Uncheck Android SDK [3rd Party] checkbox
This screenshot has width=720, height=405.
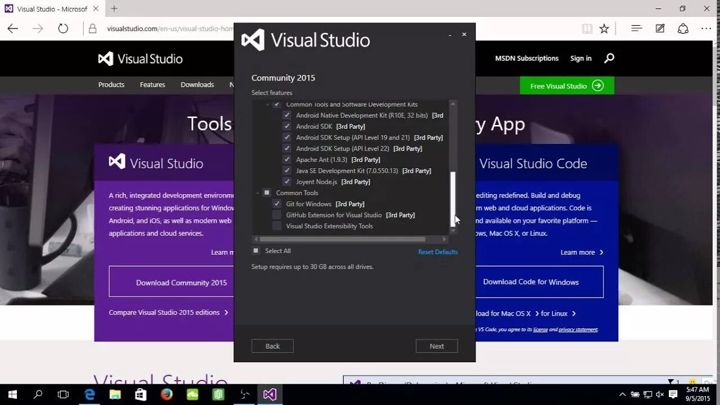coord(287,127)
